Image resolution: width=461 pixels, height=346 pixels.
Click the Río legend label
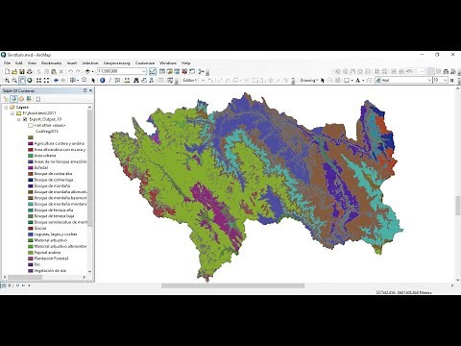pos(37,264)
